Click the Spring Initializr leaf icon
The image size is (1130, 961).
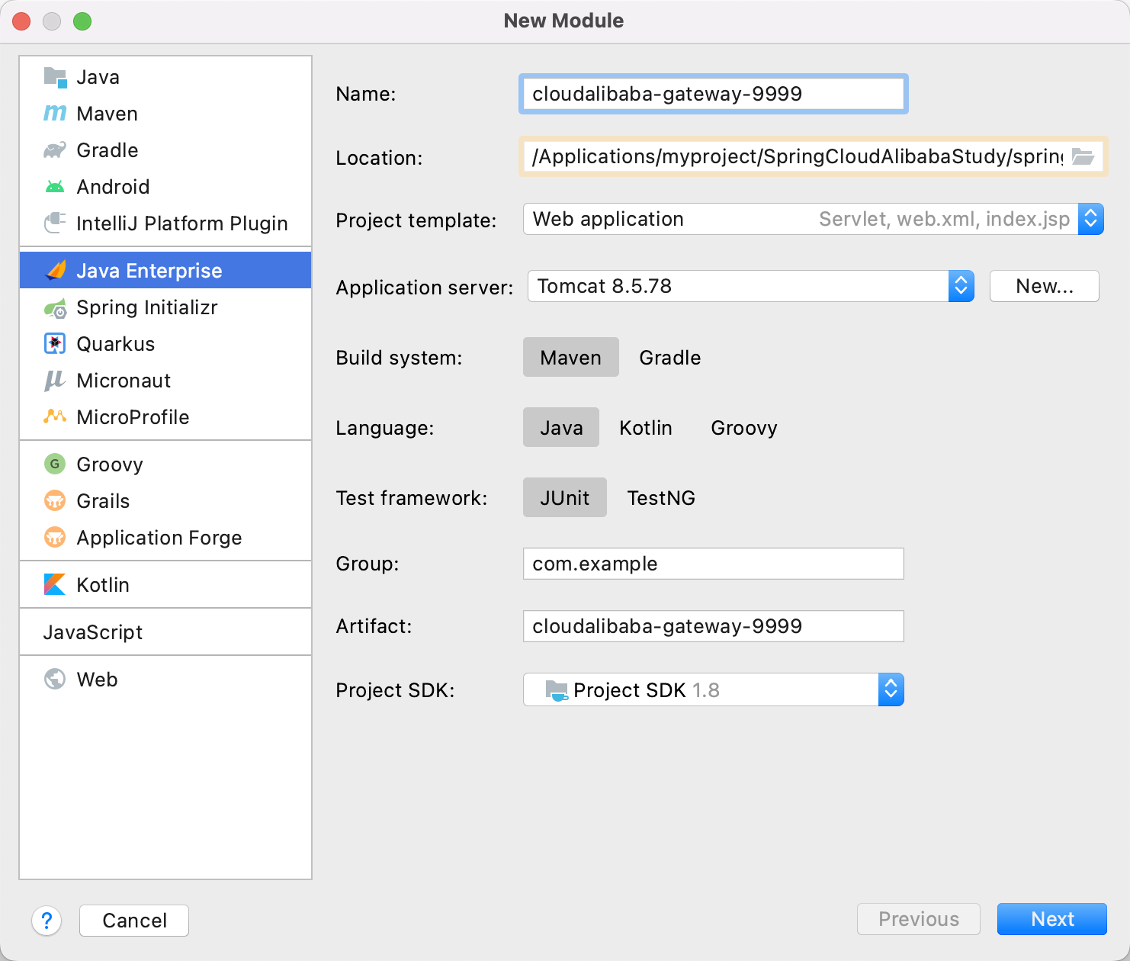(x=55, y=307)
